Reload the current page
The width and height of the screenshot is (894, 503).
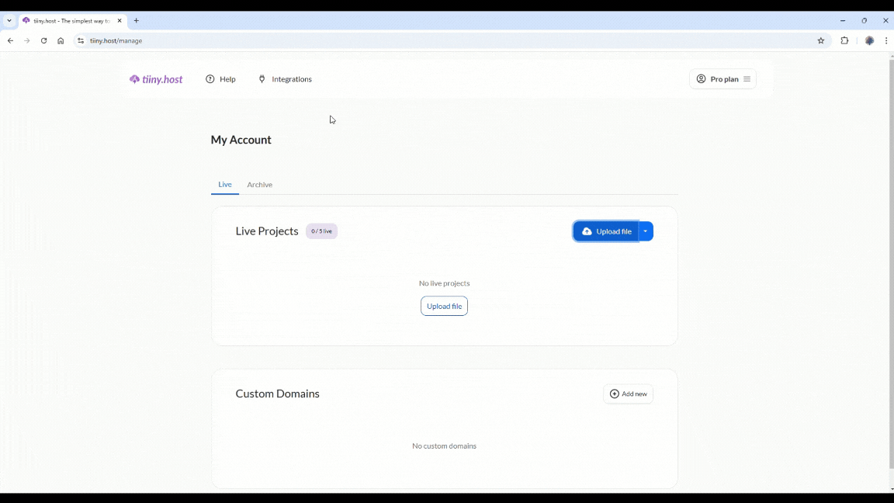point(43,40)
